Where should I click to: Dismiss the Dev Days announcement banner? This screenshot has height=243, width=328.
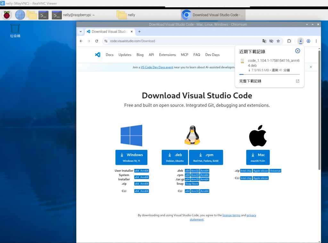311,67
